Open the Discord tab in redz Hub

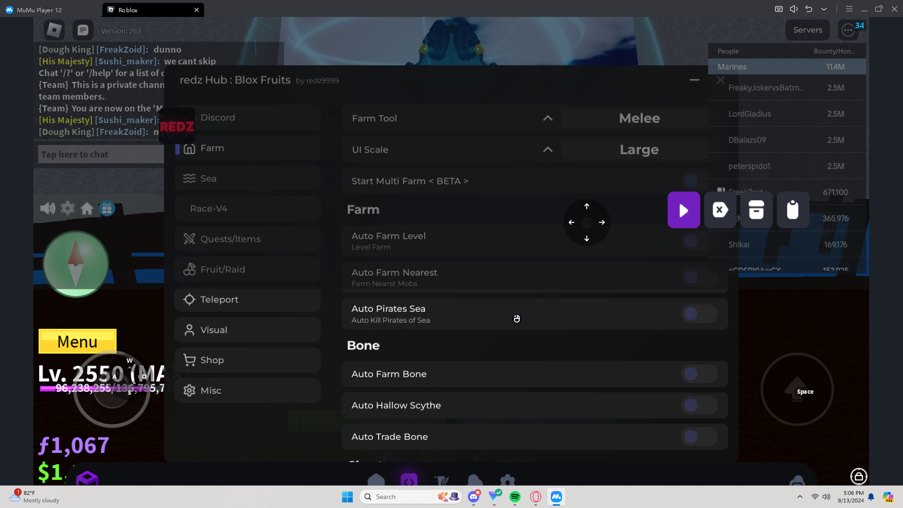point(248,118)
